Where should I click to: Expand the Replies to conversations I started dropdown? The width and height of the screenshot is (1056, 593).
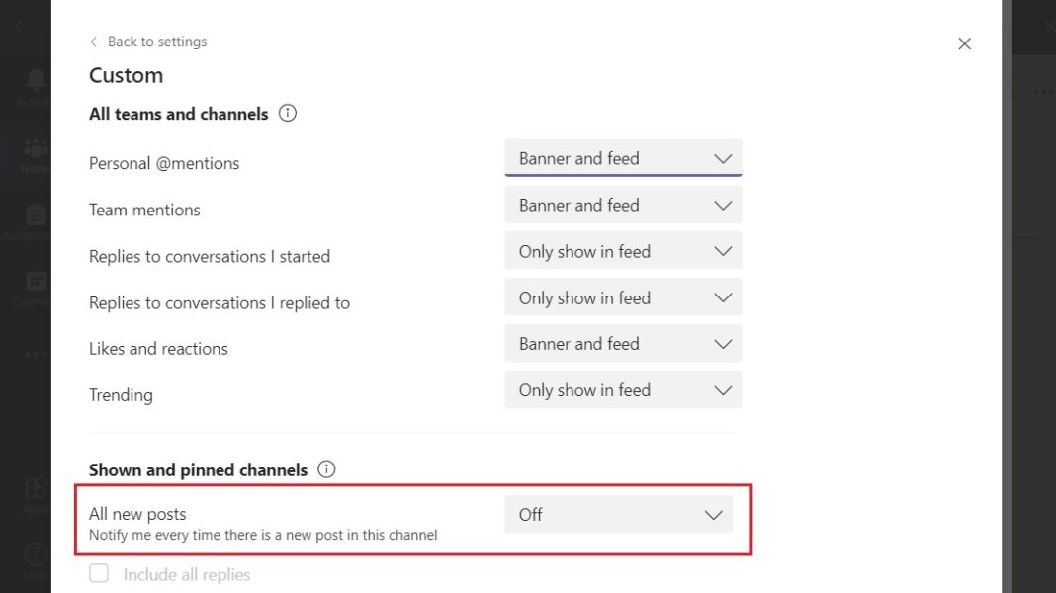click(x=623, y=251)
